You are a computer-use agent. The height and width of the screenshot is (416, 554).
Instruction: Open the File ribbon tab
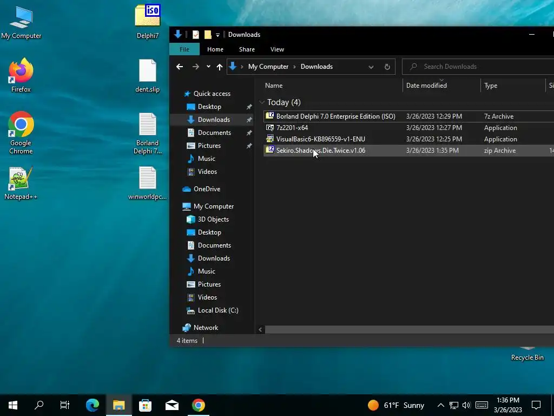coord(184,49)
